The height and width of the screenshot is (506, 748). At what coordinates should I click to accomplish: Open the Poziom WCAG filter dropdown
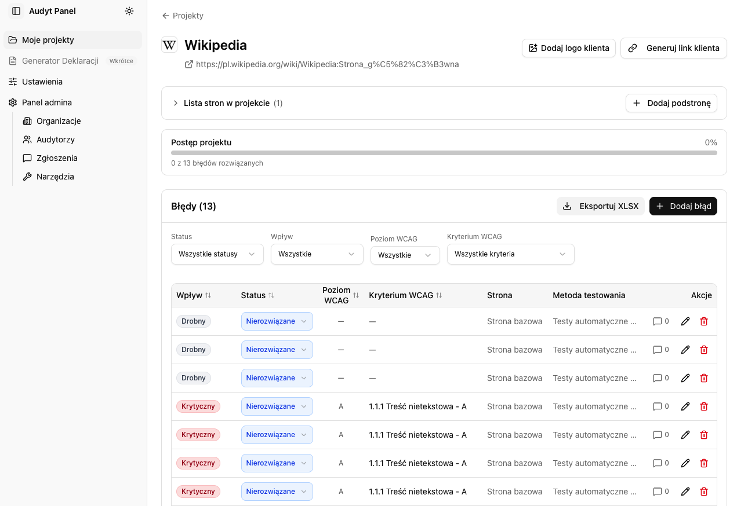405,255
